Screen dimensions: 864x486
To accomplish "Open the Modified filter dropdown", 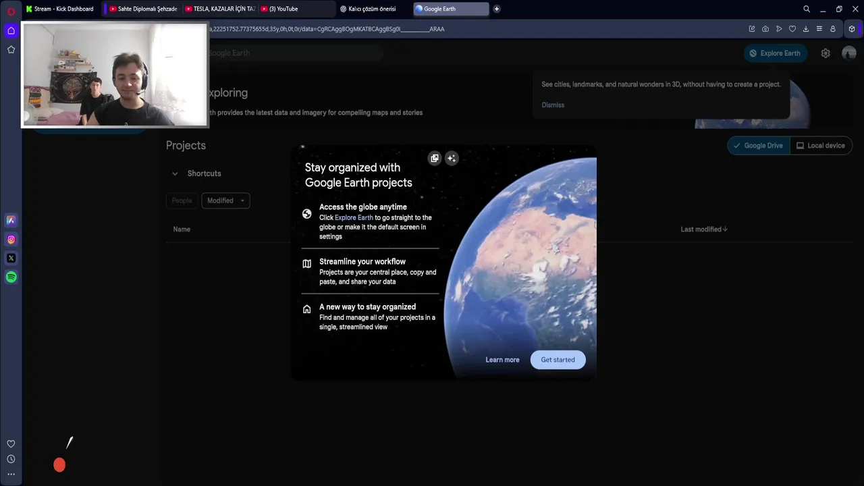I will click(x=225, y=200).
